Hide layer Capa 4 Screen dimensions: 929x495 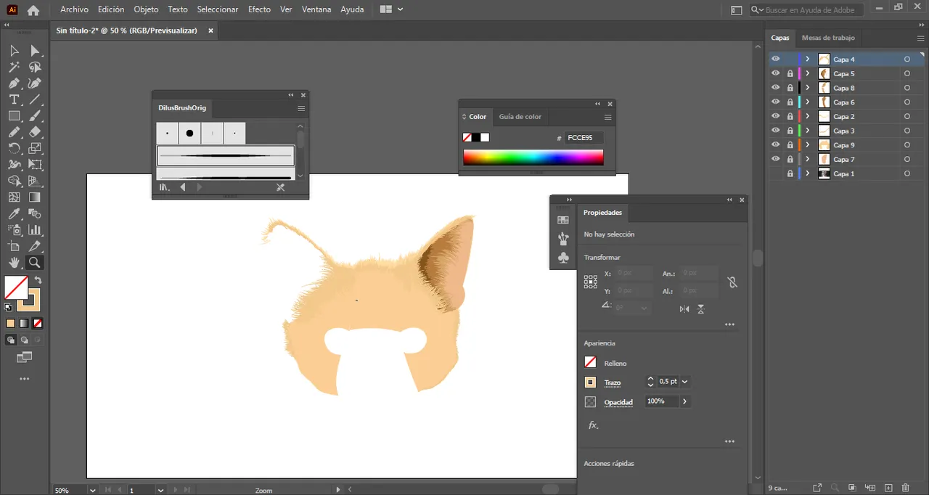point(776,60)
